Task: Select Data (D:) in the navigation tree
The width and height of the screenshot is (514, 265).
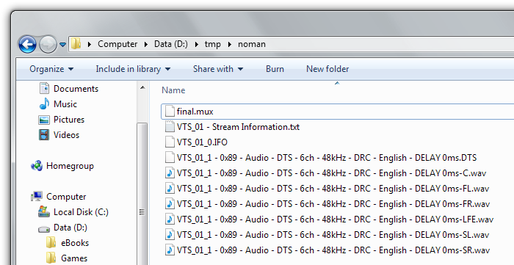Action: pos(70,228)
